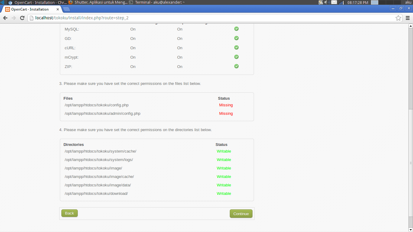
Task: Click the /opt/lampp/htdocs/tokoku/admin/config.php path
Action: pos(102,114)
